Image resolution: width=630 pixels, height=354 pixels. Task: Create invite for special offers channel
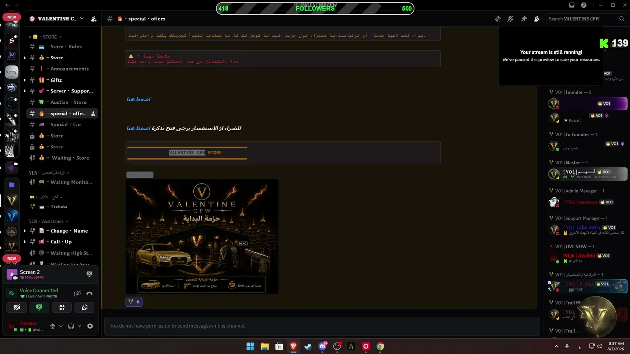coord(93,114)
